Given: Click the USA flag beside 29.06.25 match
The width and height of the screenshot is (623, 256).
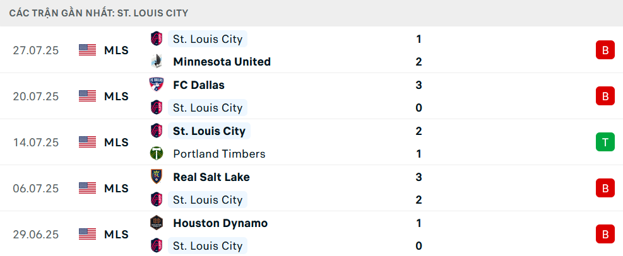Looking at the screenshot, I should coord(87,234).
